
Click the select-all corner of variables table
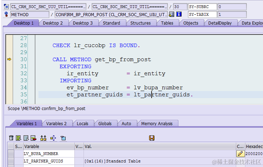click(11, 146)
